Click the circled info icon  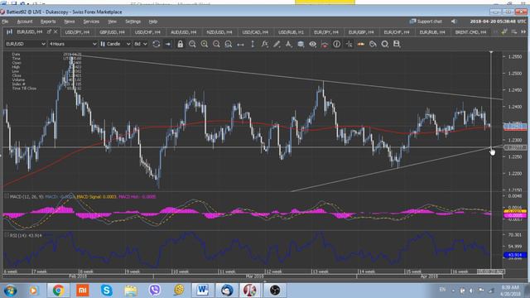pyautogui.click(x=337, y=44)
